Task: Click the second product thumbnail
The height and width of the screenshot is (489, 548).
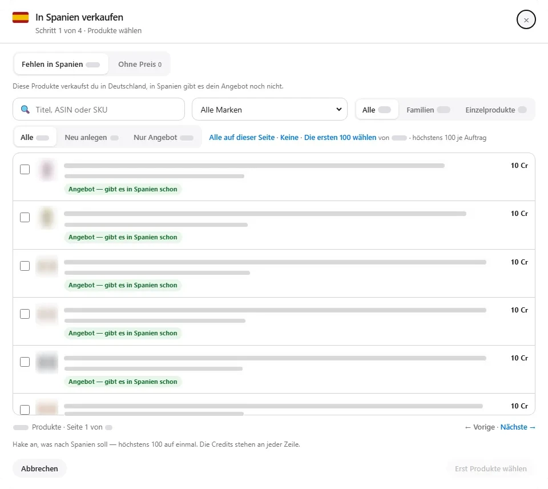Action: pos(47,218)
